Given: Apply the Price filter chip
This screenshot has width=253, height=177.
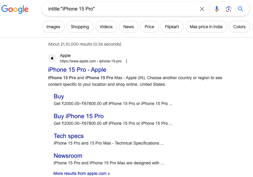Looking at the screenshot, I should (x=149, y=27).
